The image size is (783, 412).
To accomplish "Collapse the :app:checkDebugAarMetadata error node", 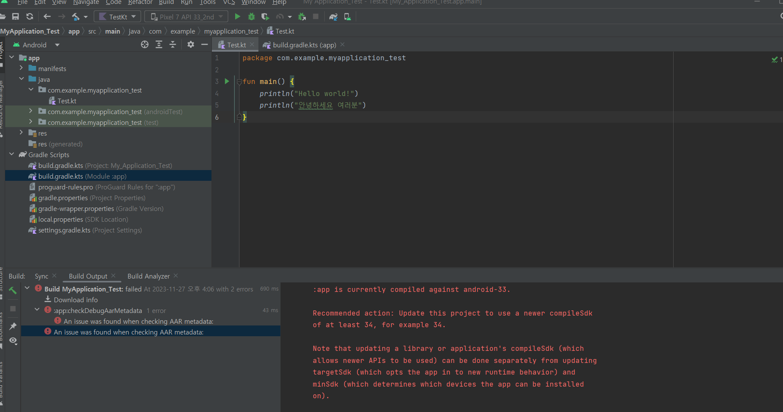I will coord(37,310).
